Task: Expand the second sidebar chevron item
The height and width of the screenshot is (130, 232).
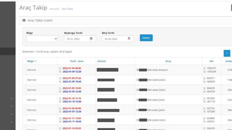Action: [x=11, y=106]
